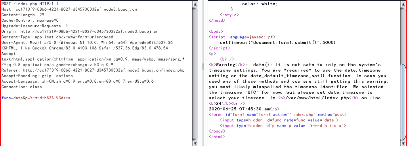
Task: Click the 'Accept:' header label
Action: (9, 54)
